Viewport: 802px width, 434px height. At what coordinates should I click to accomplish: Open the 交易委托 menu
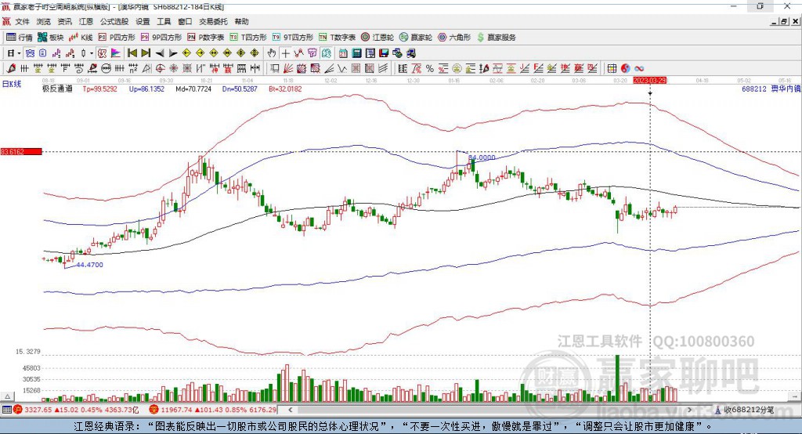[x=213, y=21]
